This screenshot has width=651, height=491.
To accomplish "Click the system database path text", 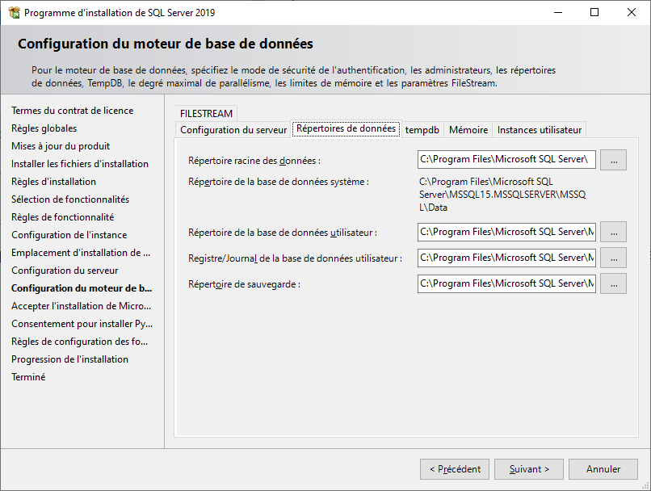I will 502,195.
